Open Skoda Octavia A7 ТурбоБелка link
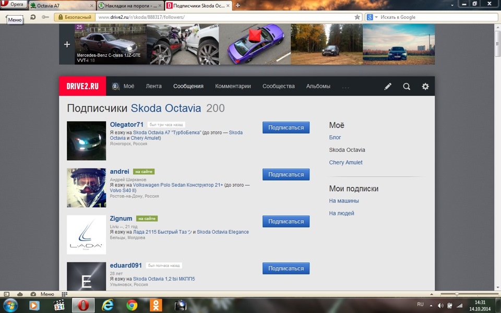 [167, 133]
